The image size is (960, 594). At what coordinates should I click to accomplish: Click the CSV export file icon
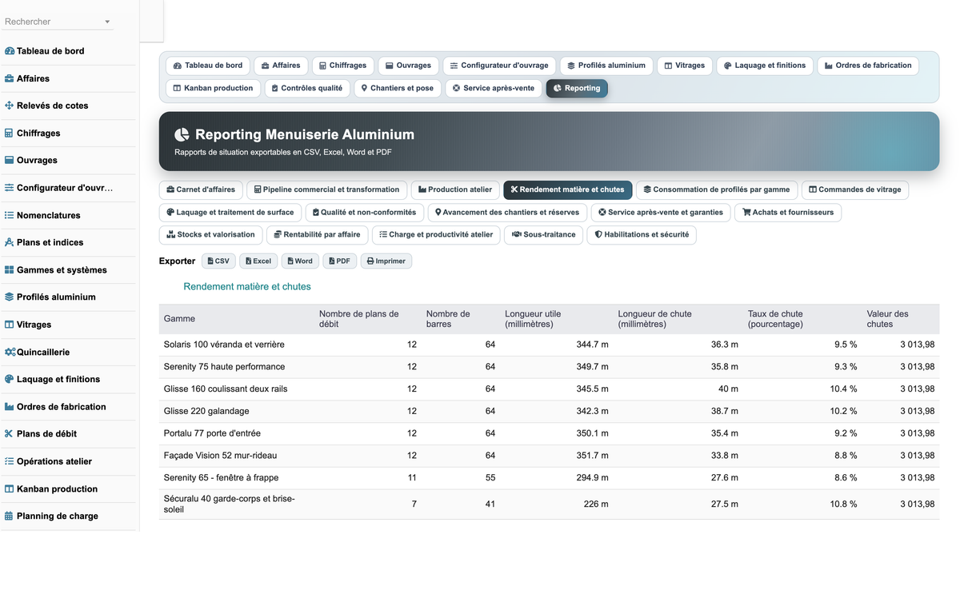tap(210, 261)
